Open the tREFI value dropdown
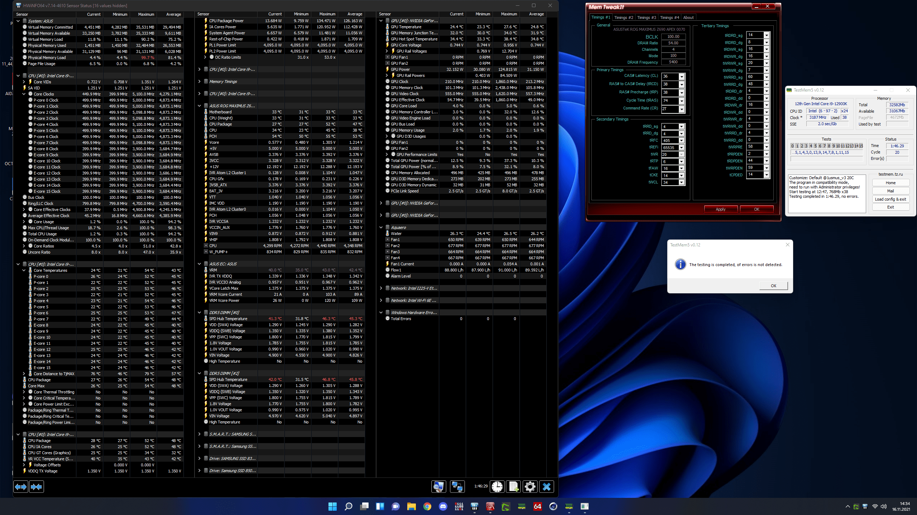This screenshot has height=515, width=917. [682, 148]
